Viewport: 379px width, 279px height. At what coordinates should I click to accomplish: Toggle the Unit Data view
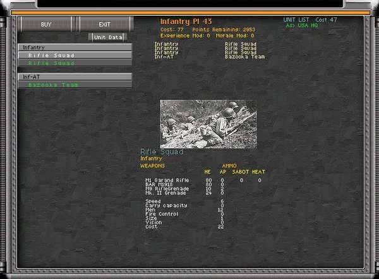108,37
